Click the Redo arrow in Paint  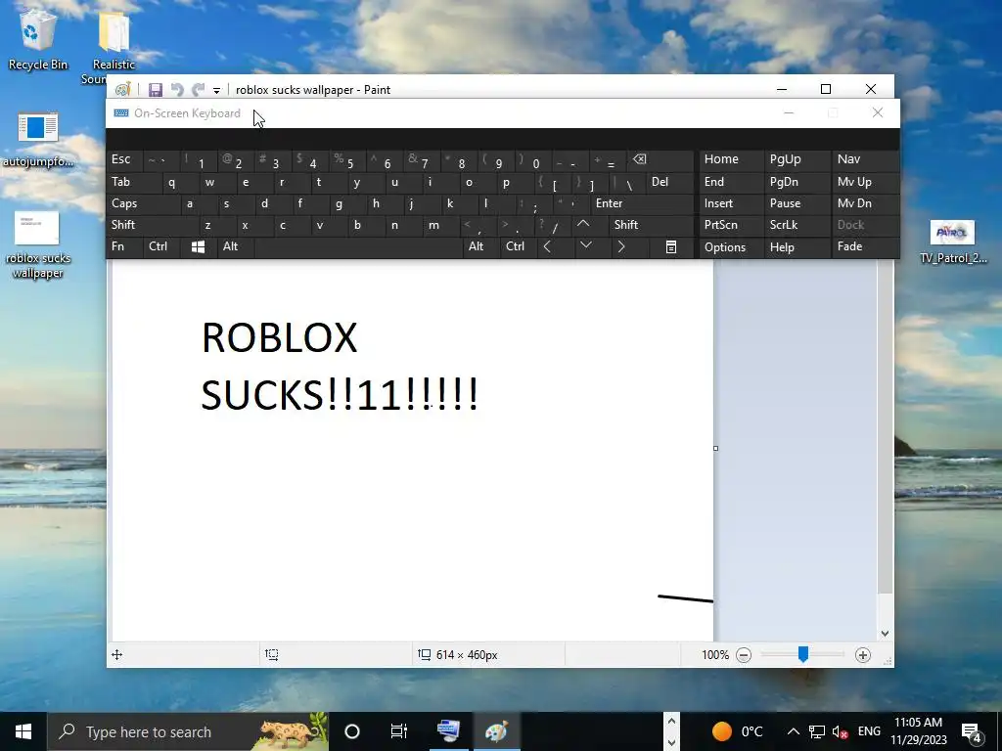(199, 90)
